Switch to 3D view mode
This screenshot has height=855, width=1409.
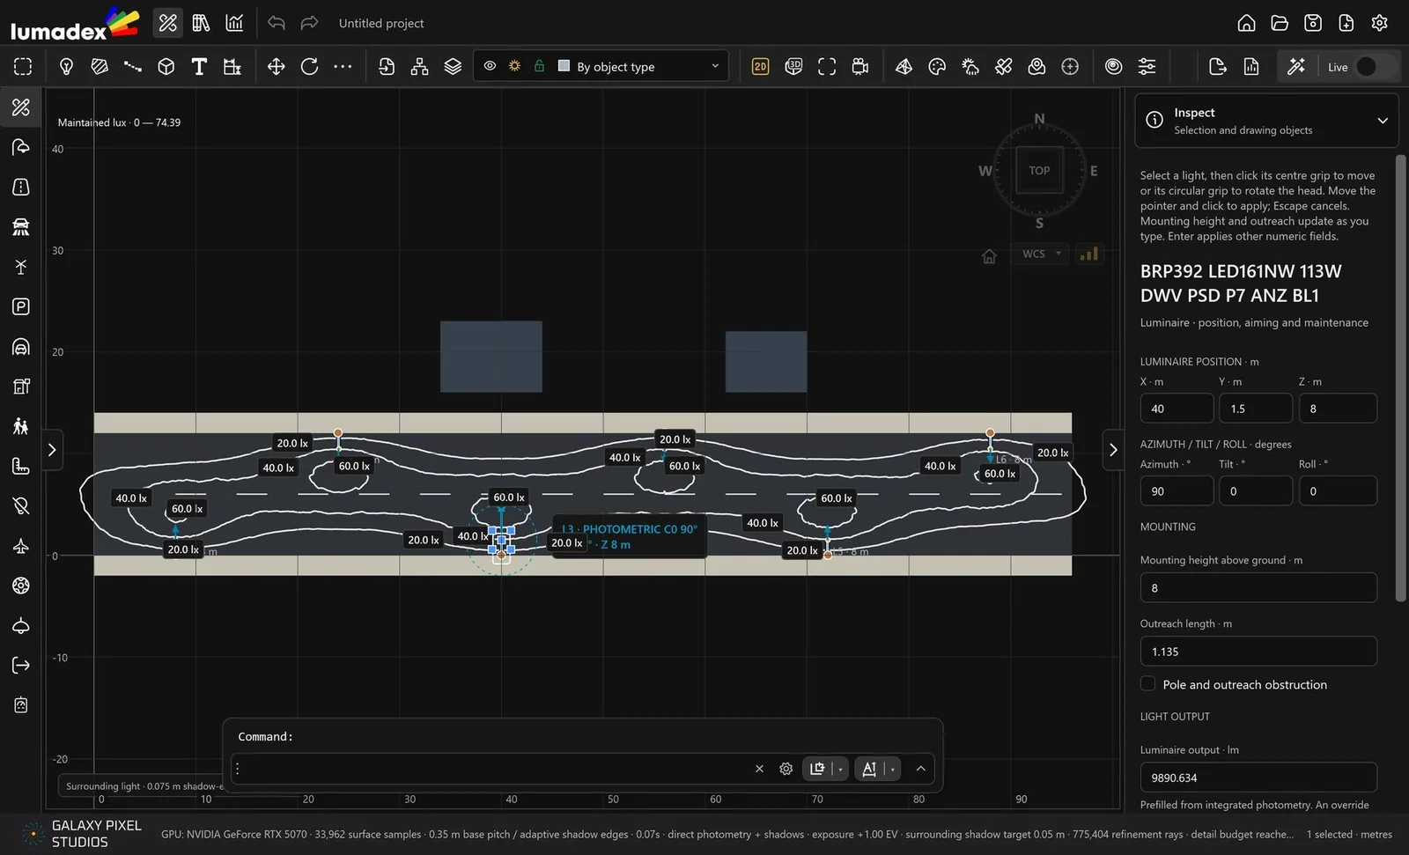point(793,67)
